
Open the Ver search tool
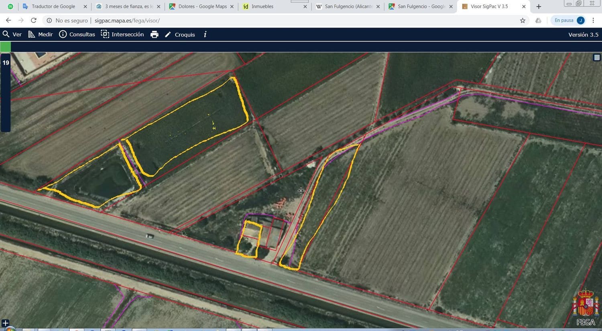point(12,35)
